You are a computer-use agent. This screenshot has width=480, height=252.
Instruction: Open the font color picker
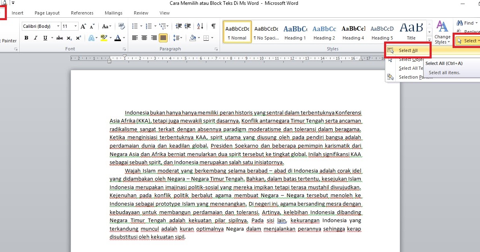pyautogui.click(x=123, y=37)
